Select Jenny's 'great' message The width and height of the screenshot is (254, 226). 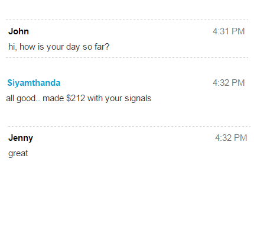coord(18,154)
